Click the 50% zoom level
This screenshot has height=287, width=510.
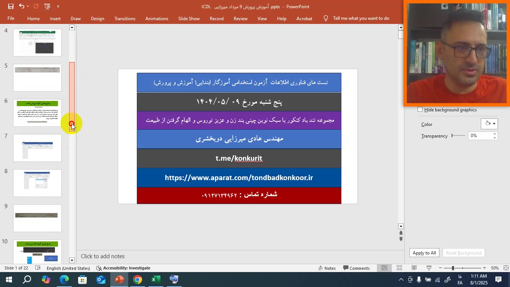click(x=495, y=268)
